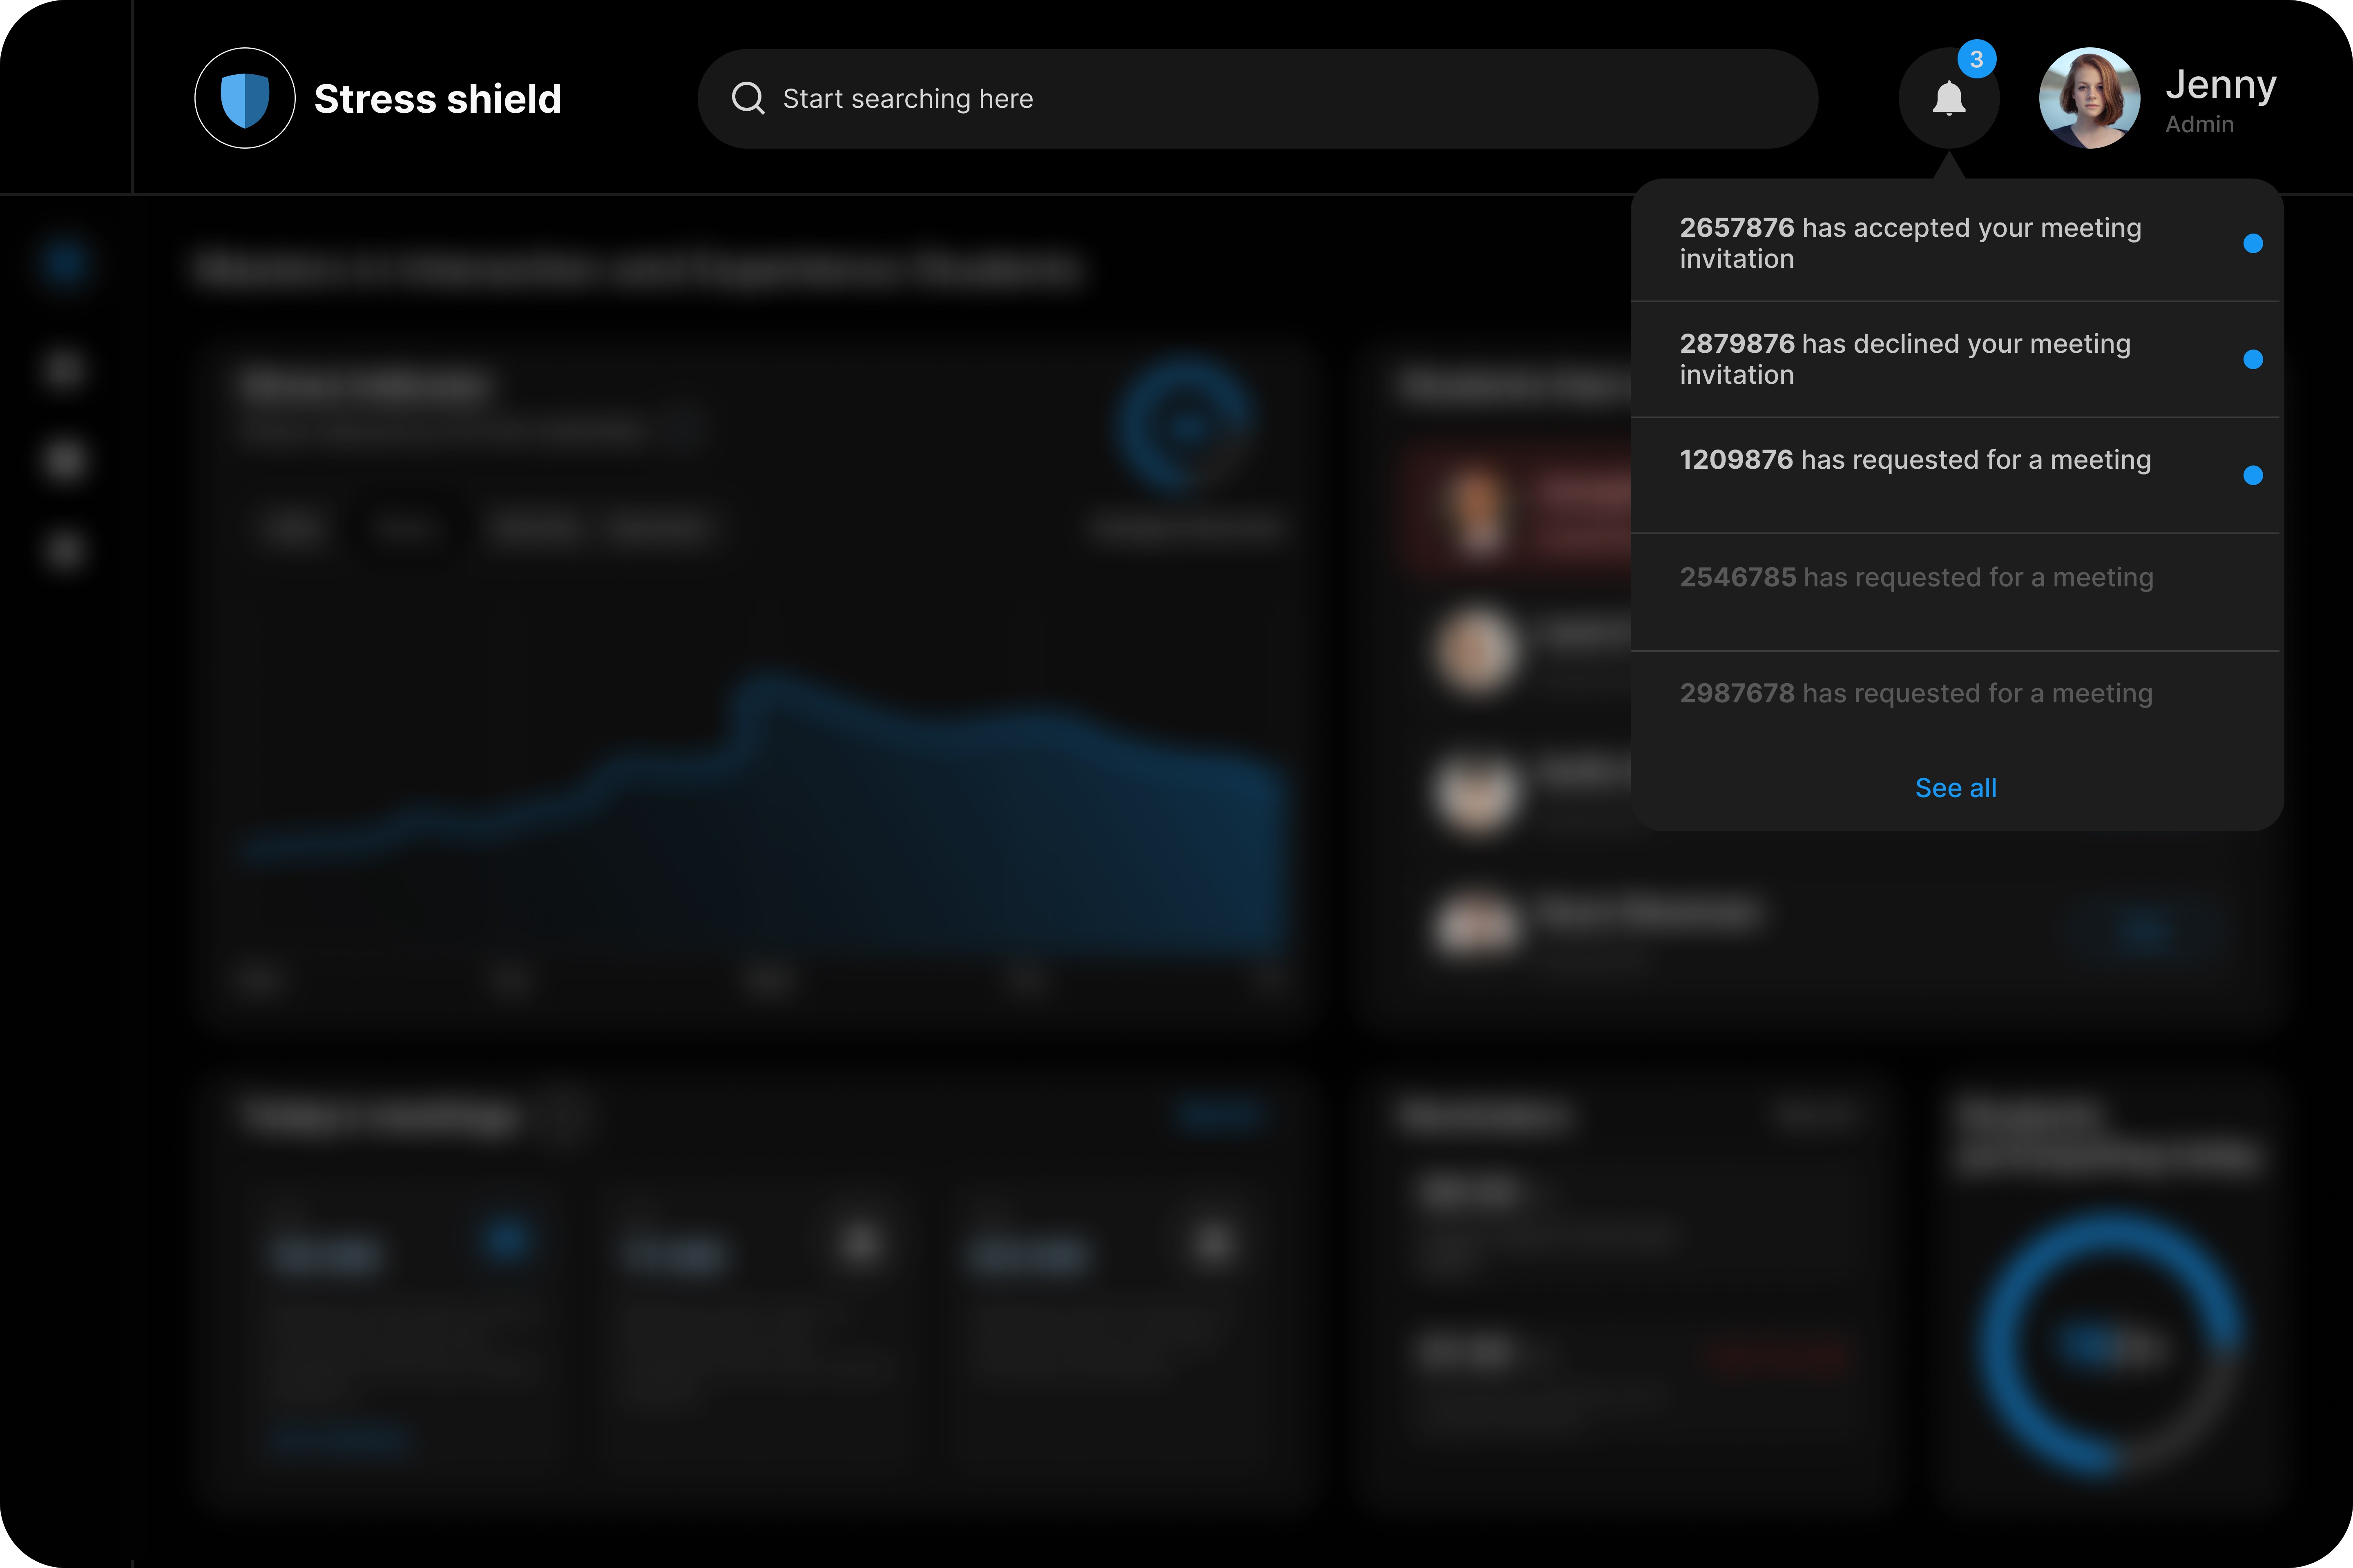Open 2657876 accepted meeting invitation notification
Viewport: 2353px width, 1568px height.
(1911, 243)
